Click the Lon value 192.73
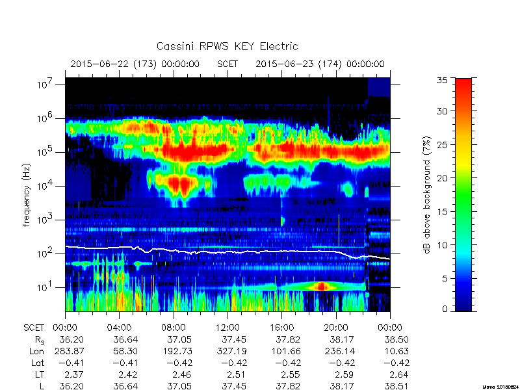This screenshot has height=390, width=520. 177,351
